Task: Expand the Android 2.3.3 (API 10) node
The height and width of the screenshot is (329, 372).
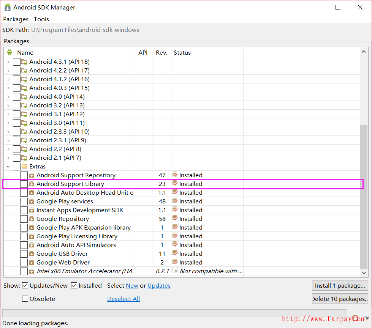Action: (8, 132)
